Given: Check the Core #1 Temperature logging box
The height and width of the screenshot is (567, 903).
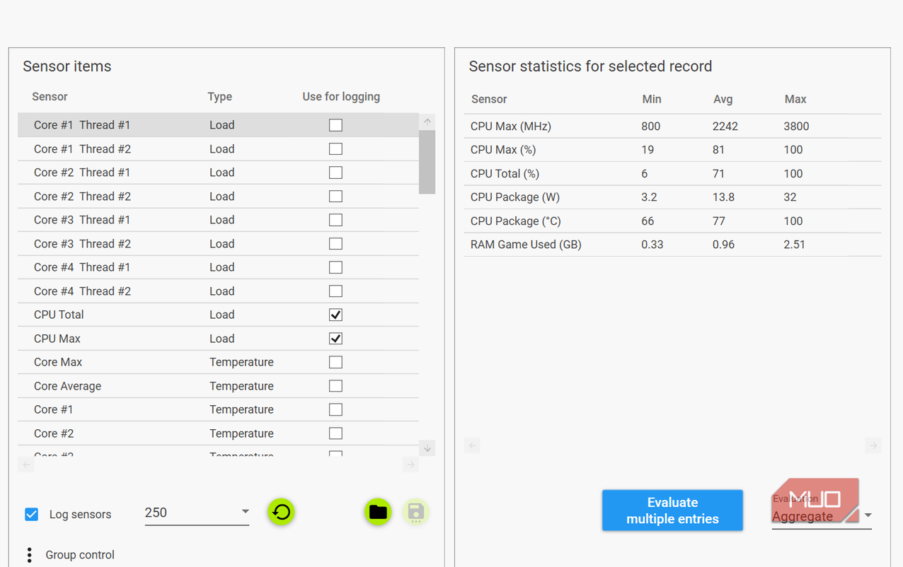Looking at the screenshot, I should point(335,409).
